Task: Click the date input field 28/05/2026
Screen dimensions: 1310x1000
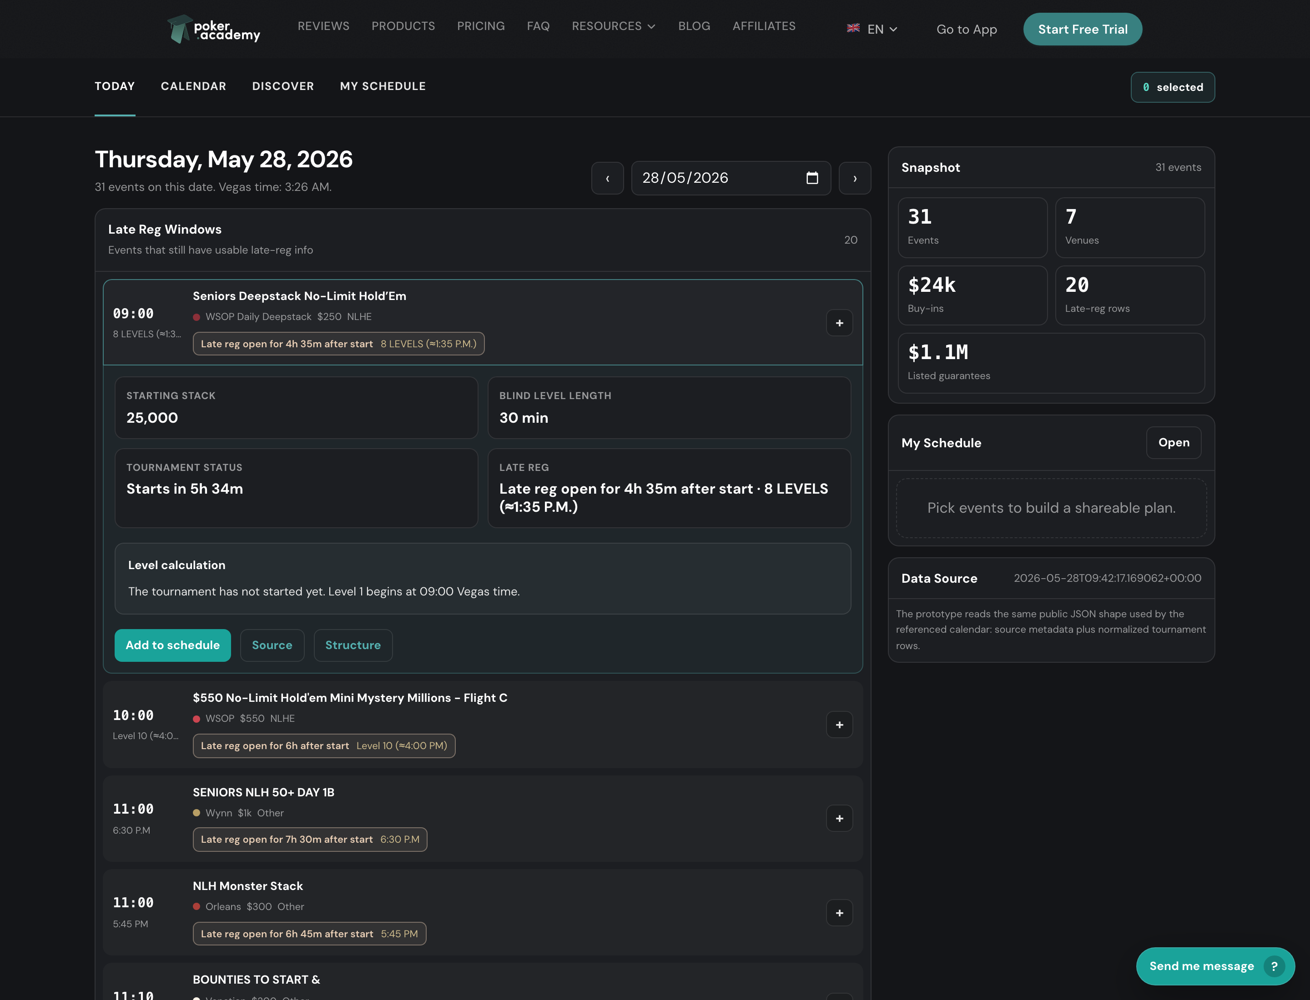Action: click(x=731, y=178)
